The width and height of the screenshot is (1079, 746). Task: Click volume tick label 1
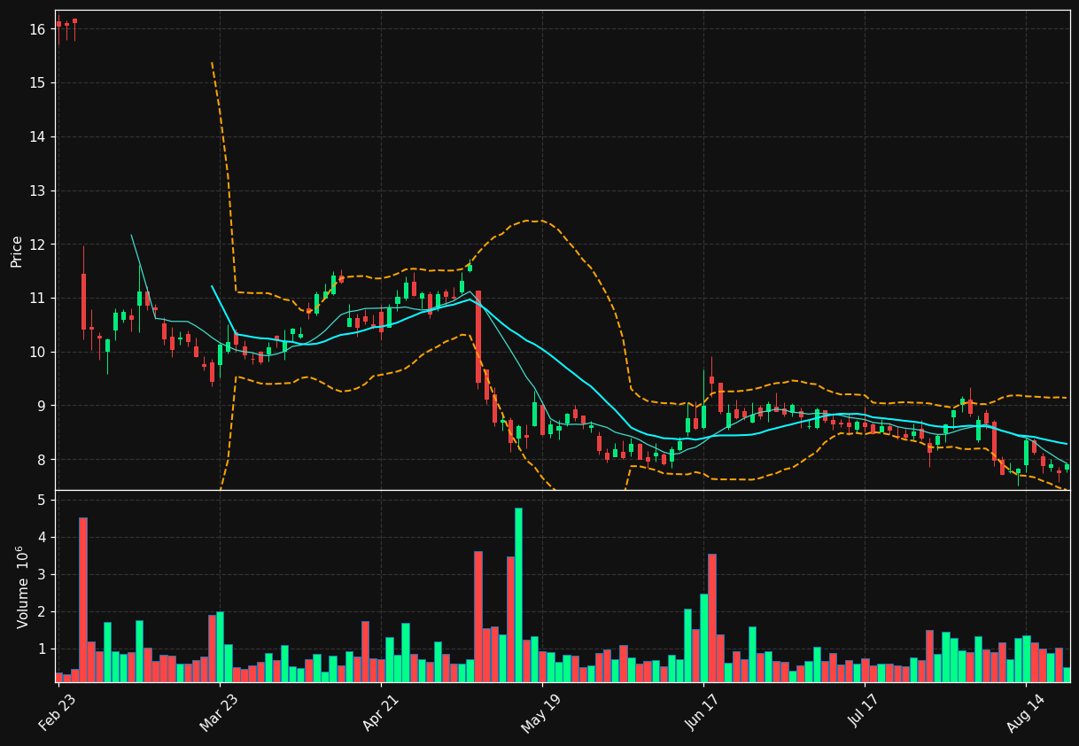pos(42,649)
